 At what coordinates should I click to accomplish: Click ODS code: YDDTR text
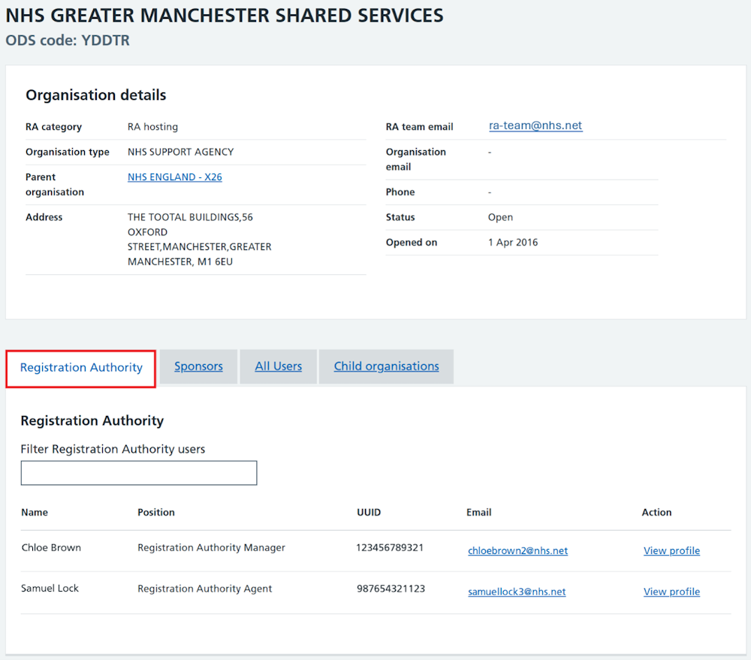(x=68, y=41)
